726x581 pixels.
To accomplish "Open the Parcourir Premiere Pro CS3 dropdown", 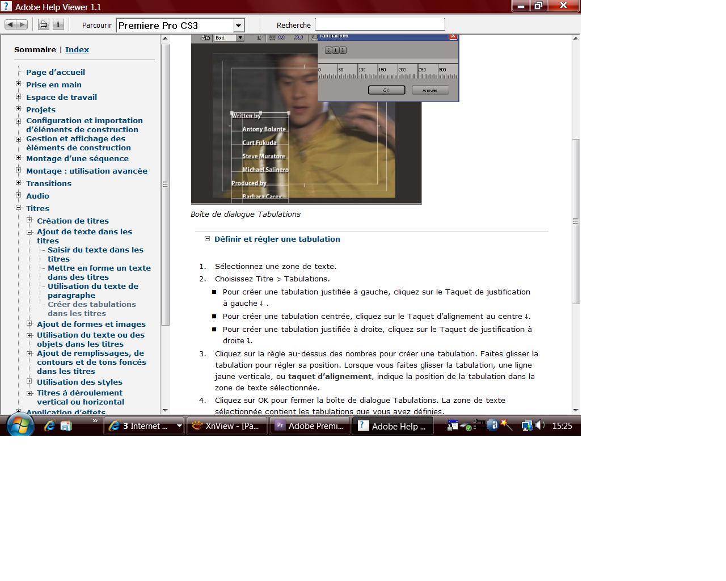I will (x=180, y=26).
